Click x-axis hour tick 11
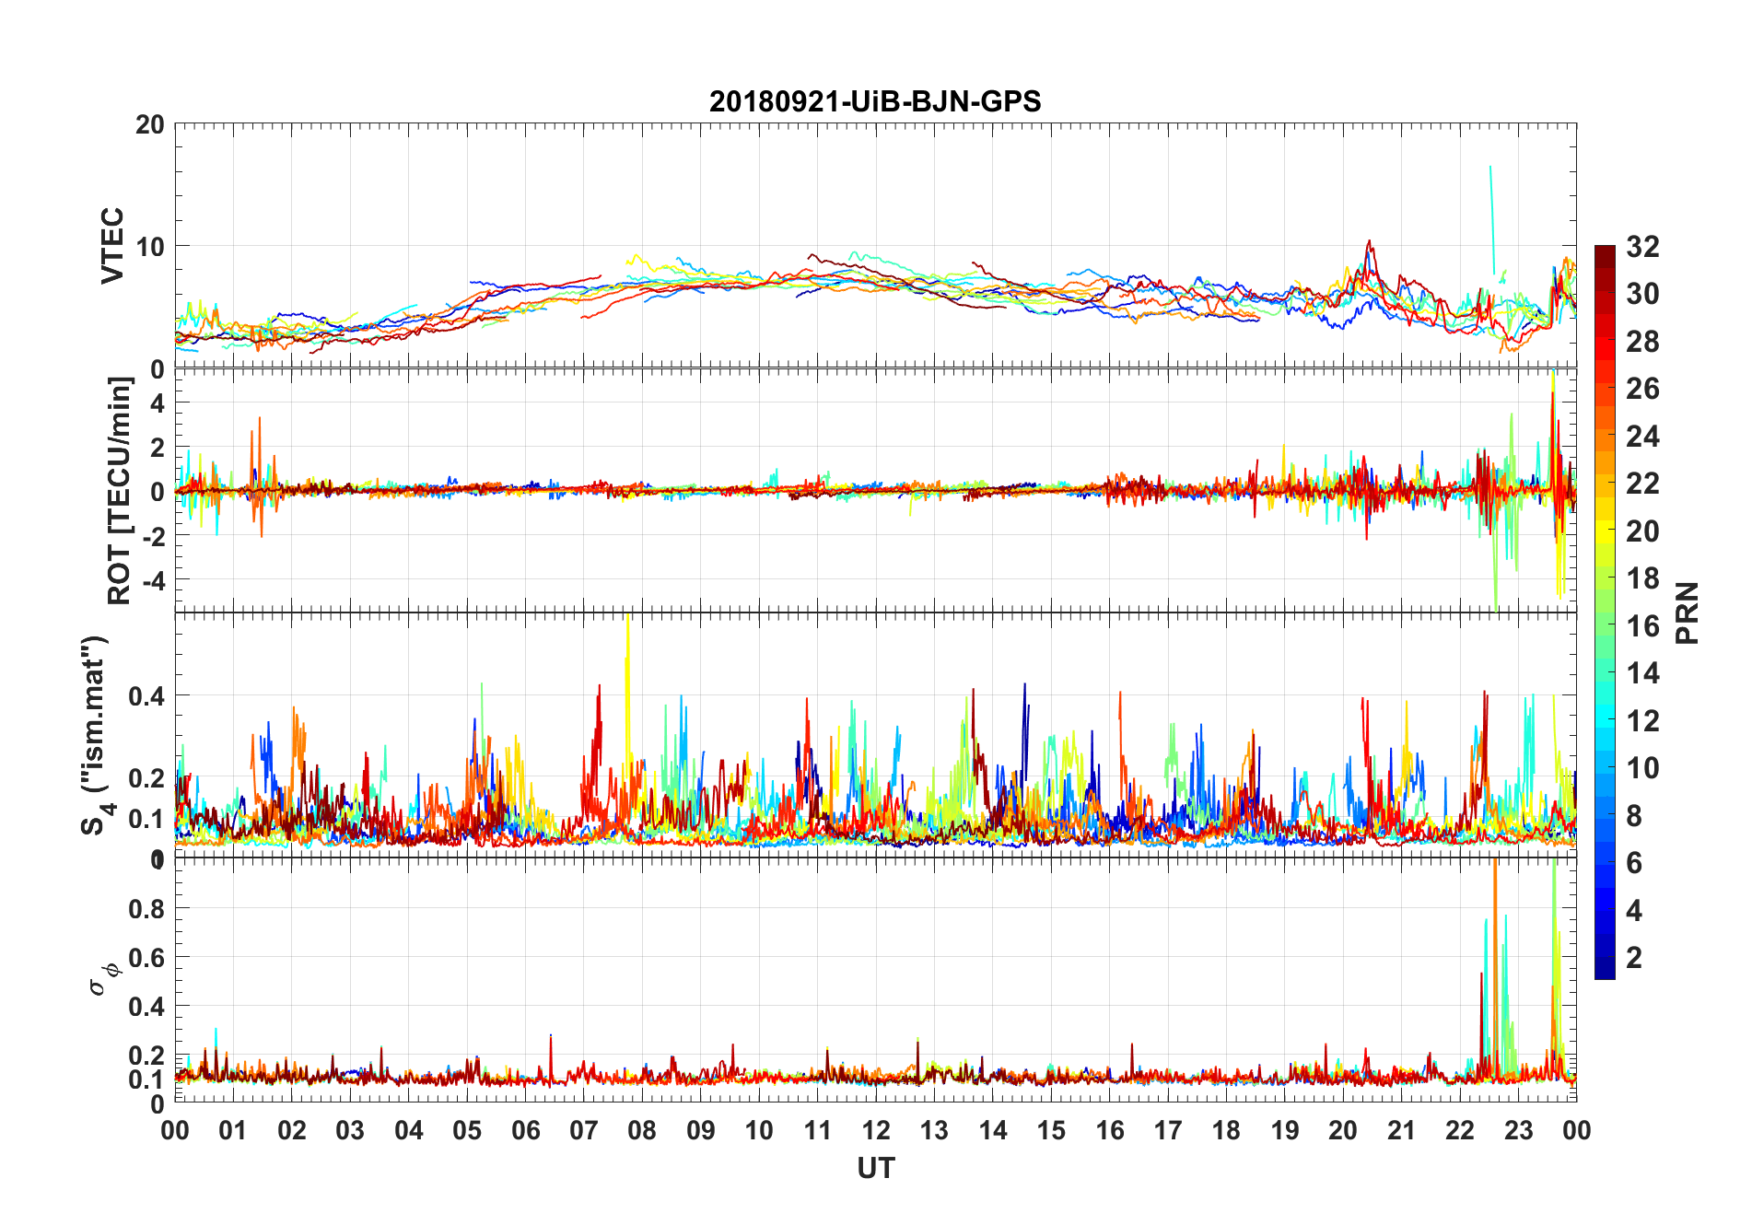This screenshot has height=1225, width=1752. (x=818, y=1130)
